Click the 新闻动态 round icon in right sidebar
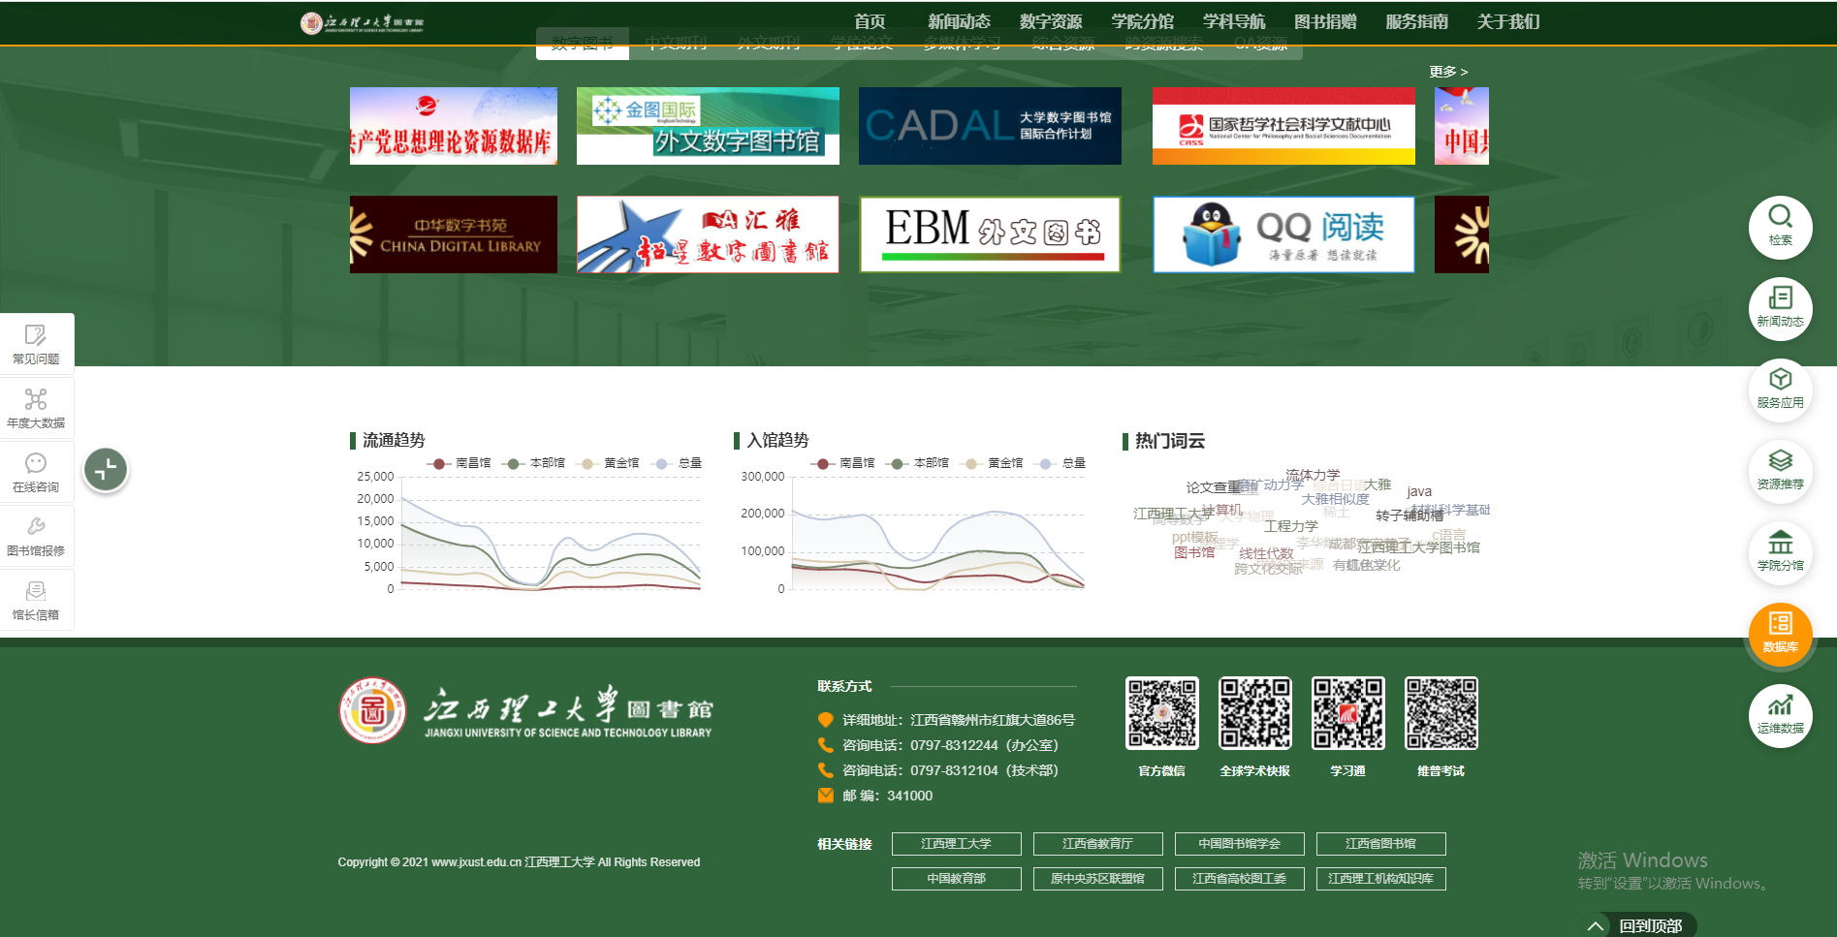The image size is (1837, 937). click(x=1780, y=309)
